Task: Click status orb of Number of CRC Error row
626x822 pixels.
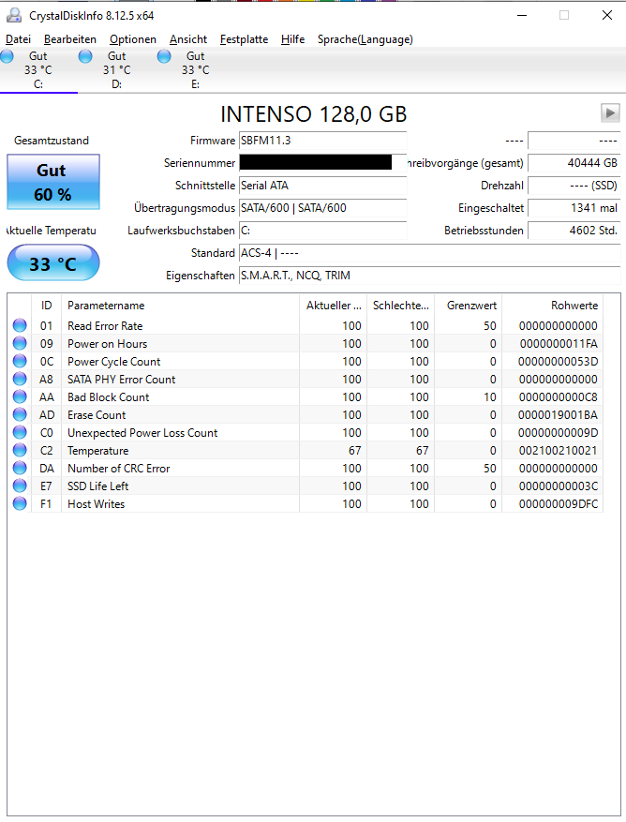Action: (x=20, y=468)
